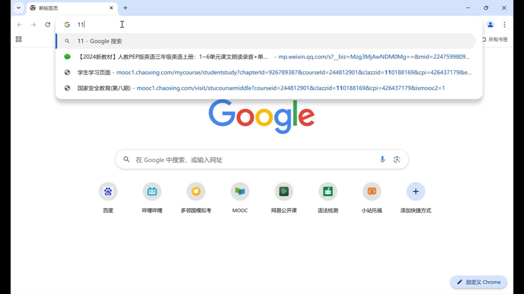524x294 pixels.
Task: Open the apps grid icon on bookmarks bar
Action: click(x=18, y=39)
